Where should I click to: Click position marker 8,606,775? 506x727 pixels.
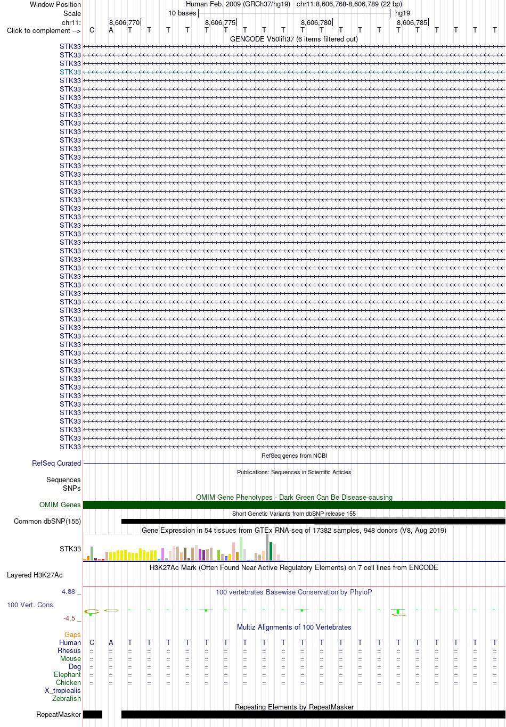pos(221,22)
